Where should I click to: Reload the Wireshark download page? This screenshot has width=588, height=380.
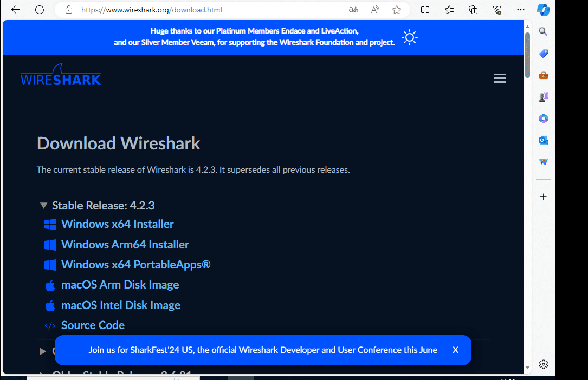[x=40, y=10]
